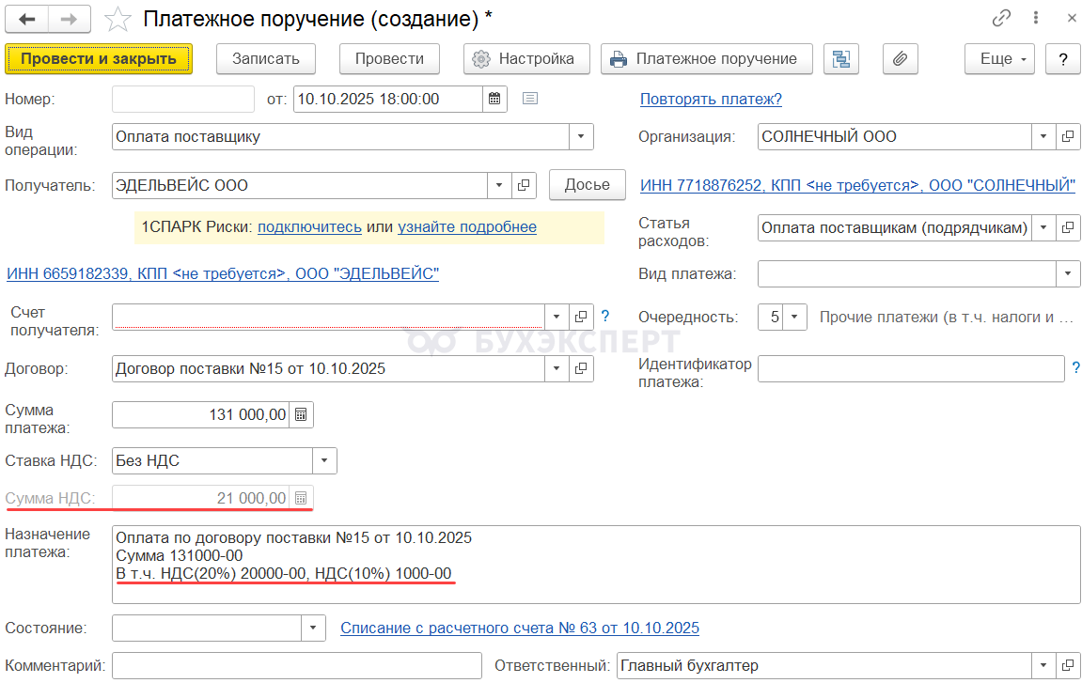
Task: Open calculator for Сумма платежа
Action: point(301,415)
